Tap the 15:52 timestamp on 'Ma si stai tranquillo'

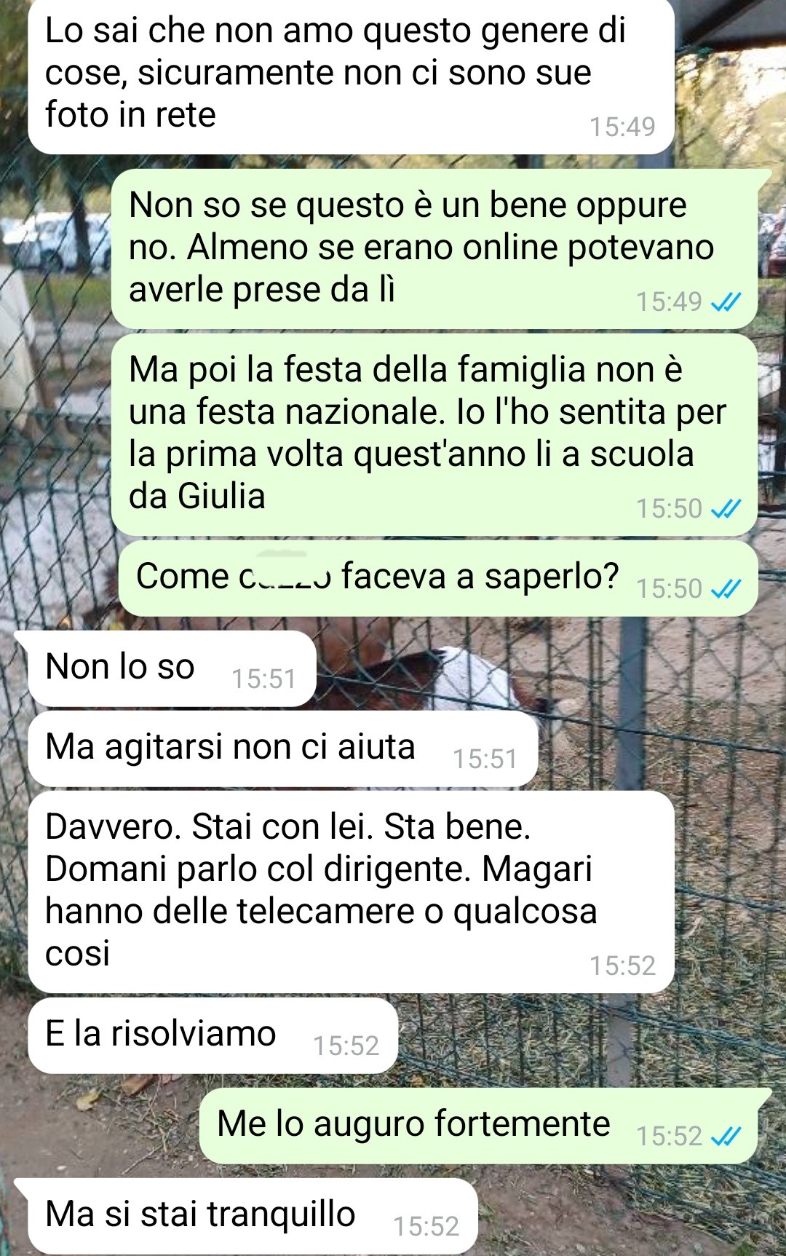pyautogui.click(x=426, y=1226)
